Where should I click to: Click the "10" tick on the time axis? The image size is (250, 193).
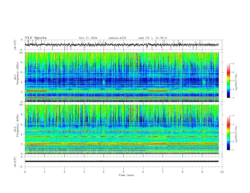tap(222, 172)
